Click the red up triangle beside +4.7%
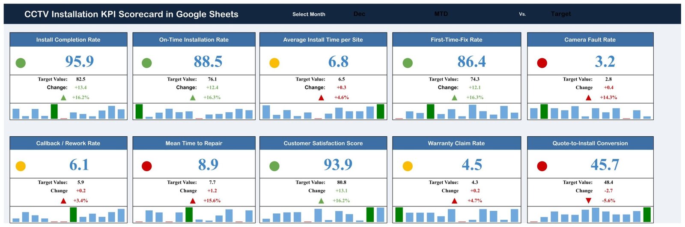The width and height of the screenshot is (685, 227). tap(454, 201)
